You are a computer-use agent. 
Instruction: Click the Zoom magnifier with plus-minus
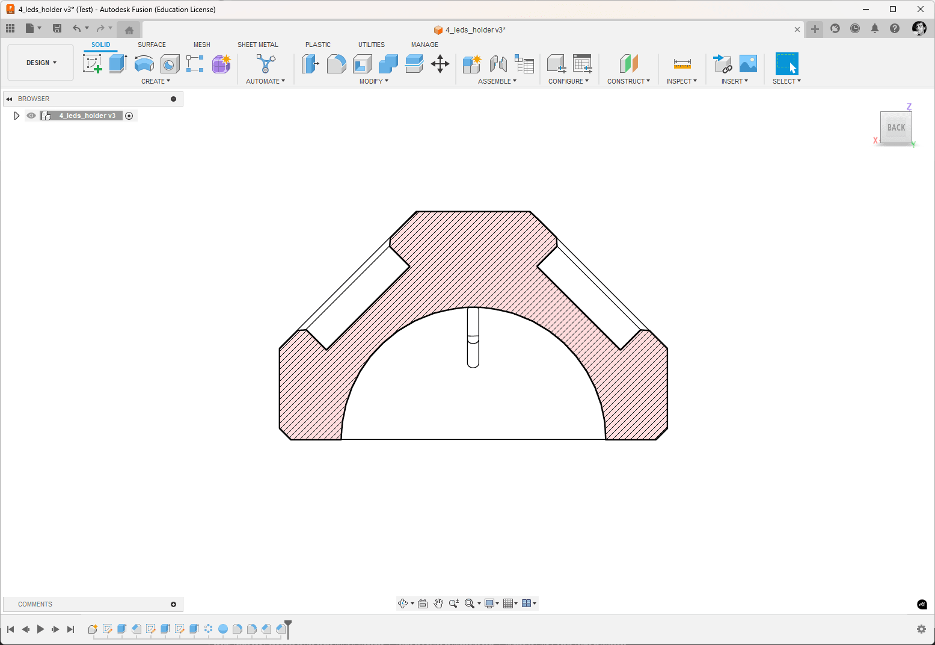coord(454,603)
